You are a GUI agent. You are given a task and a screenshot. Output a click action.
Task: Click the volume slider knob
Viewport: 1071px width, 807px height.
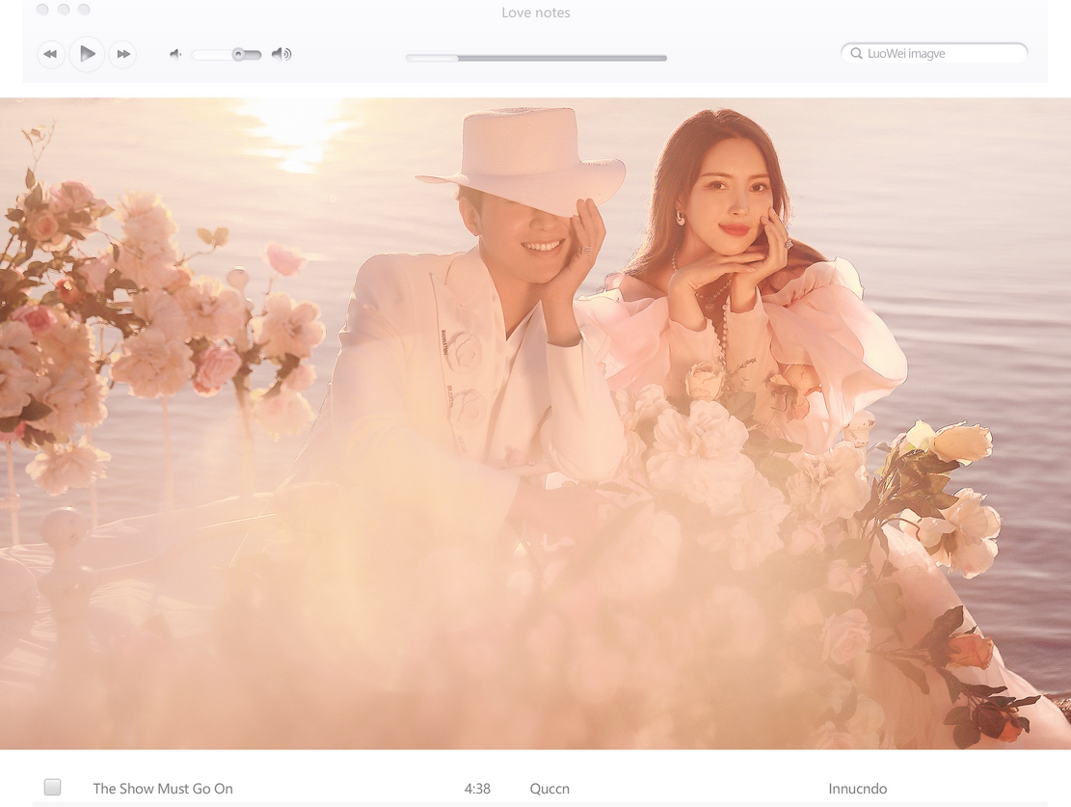coord(238,54)
